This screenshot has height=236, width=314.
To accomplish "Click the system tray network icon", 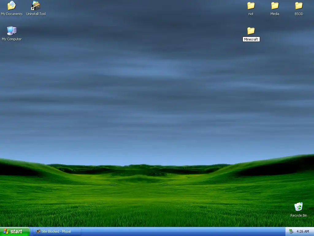I will [x=291, y=231].
